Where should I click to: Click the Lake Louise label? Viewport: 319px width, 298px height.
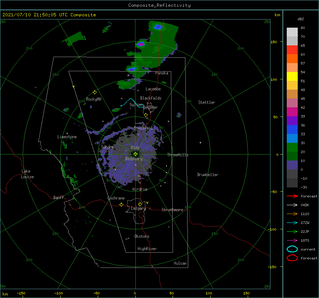(x=27, y=174)
